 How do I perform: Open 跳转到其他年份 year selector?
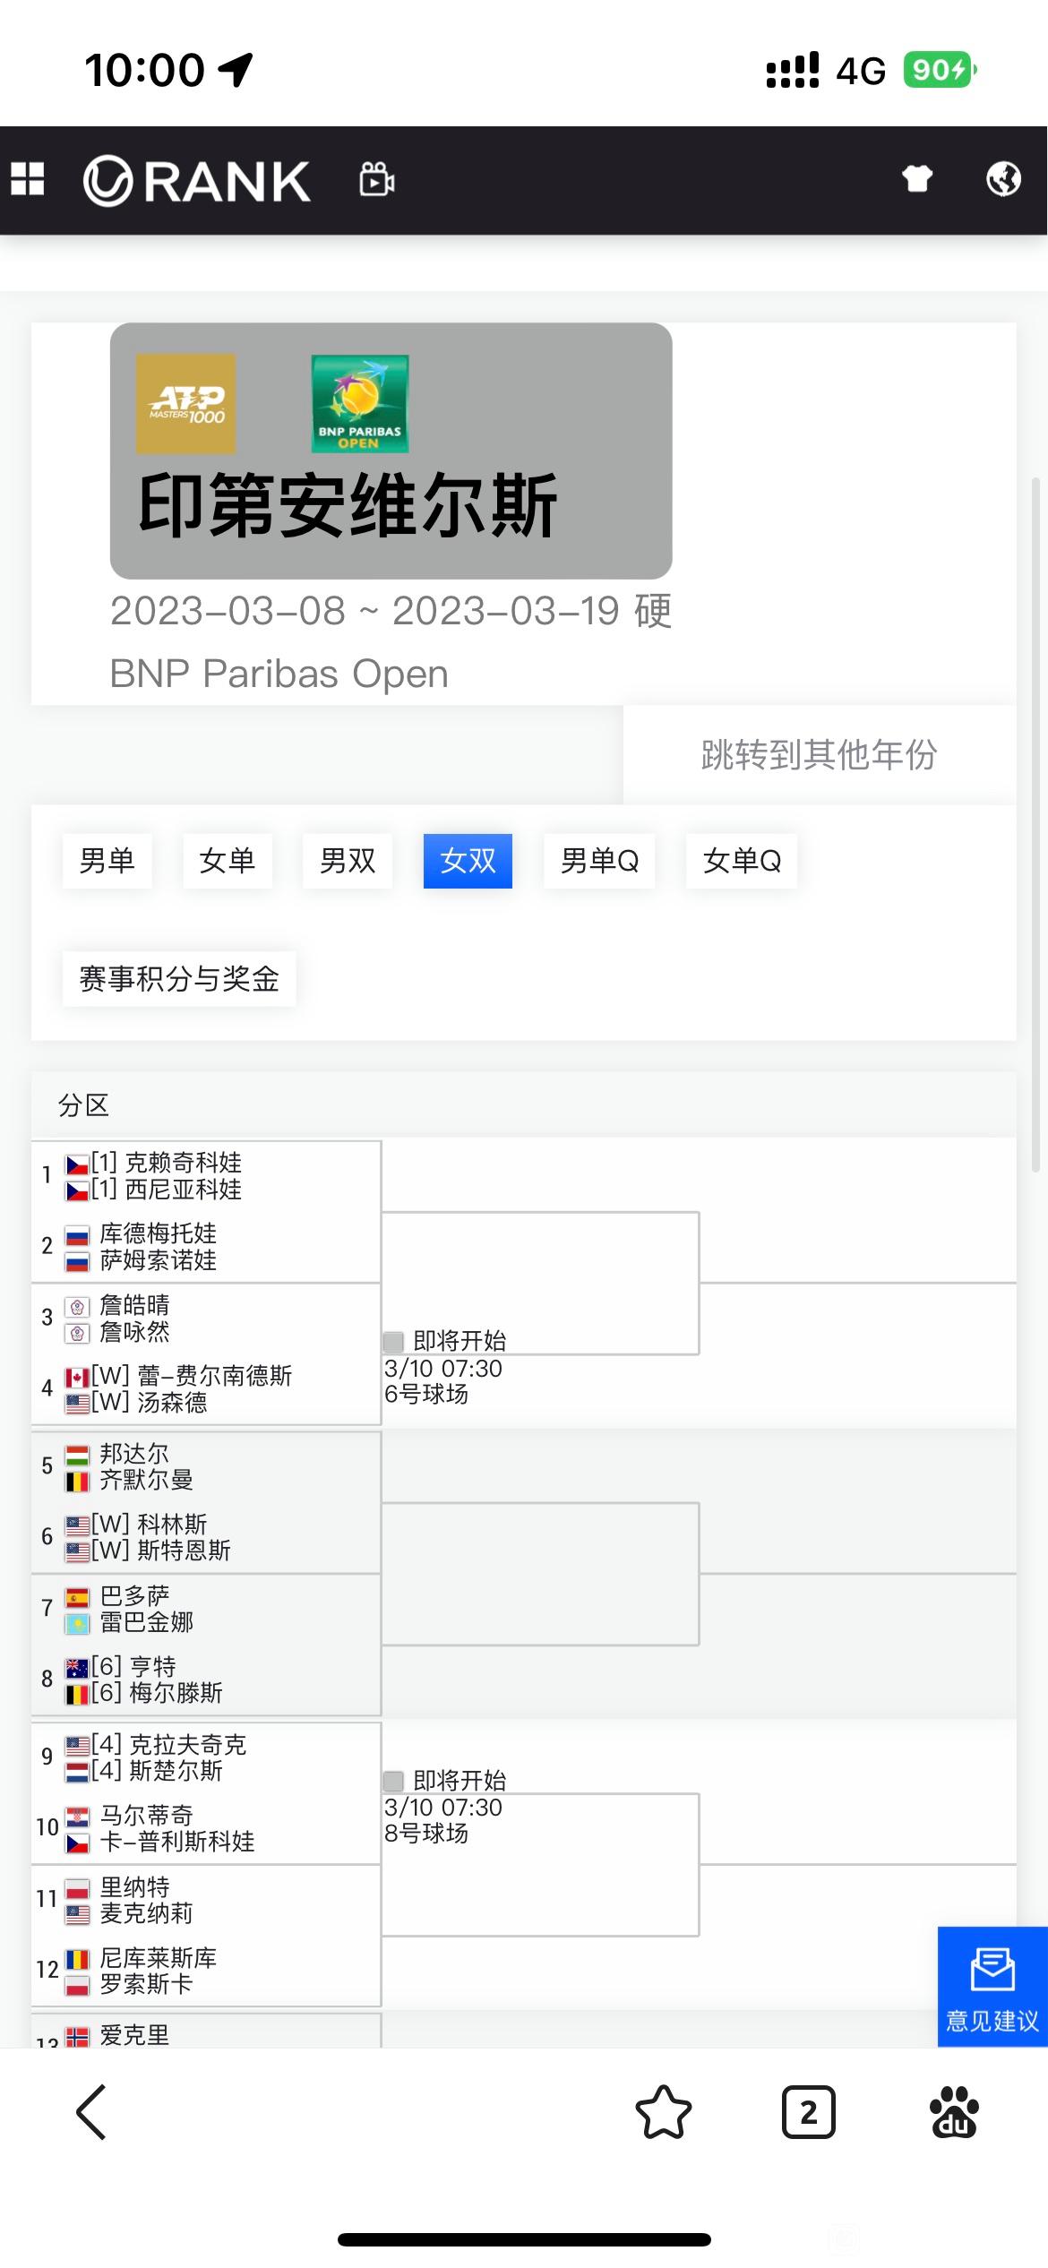(x=820, y=754)
